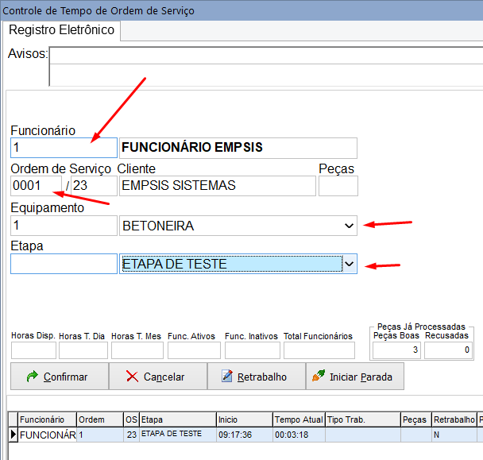Screen dimensions: 483x460
Task: Click the empty Tipo Trab. cell in row
Action: tap(363, 435)
